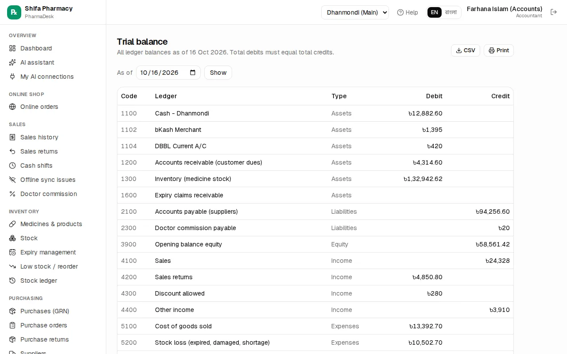The image size is (567, 354).
Task: Select the bKash Merchant ledger name
Action: tap(178, 130)
